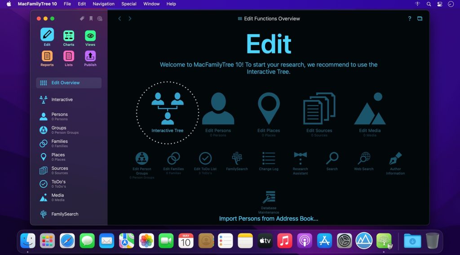Open the Interactive Tree icon
The height and width of the screenshot is (255, 460).
(167, 108)
